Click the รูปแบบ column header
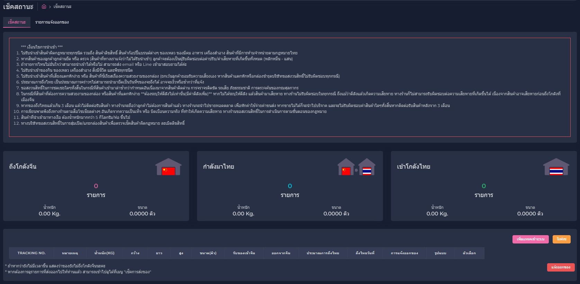The height and width of the screenshot is (284, 580). (440, 253)
